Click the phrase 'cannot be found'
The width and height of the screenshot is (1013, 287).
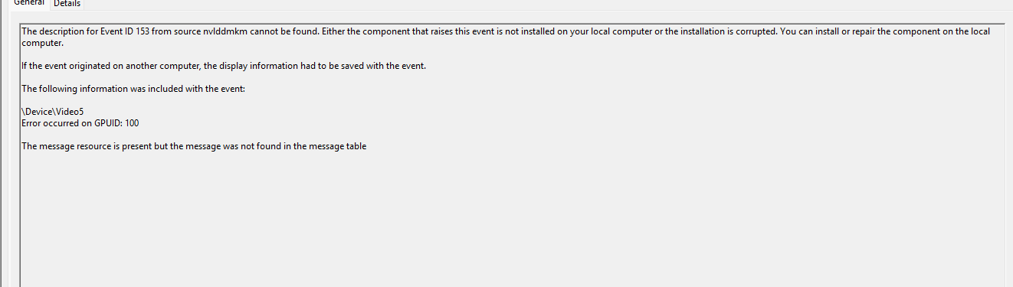coord(278,31)
